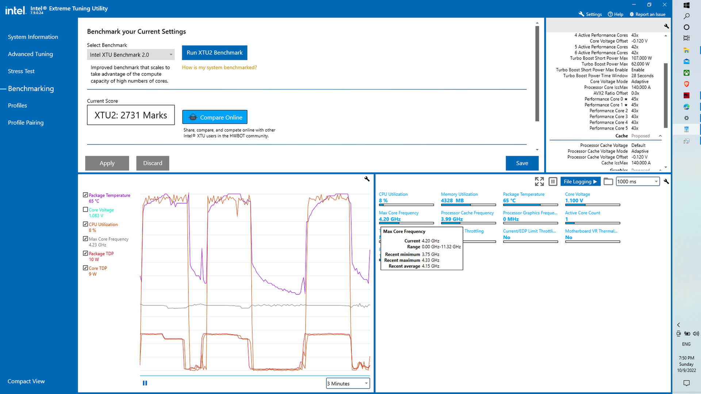The image size is (701, 394).
Task: Open 'How is my system benchmarked?' link
Action: click(x=219, y=67)
